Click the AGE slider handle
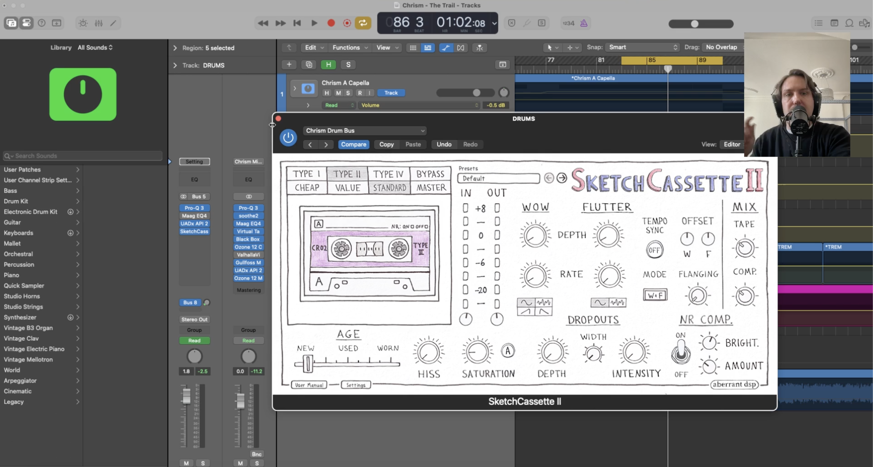Viewport: 873px width, 467px height. pos(308,363)
